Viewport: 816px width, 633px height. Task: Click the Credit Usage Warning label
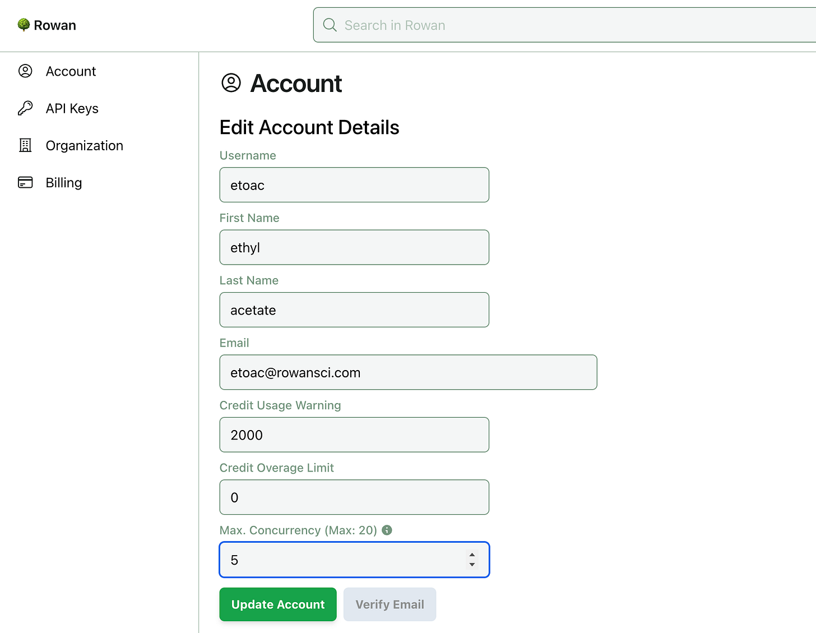(x=280, y=405)
